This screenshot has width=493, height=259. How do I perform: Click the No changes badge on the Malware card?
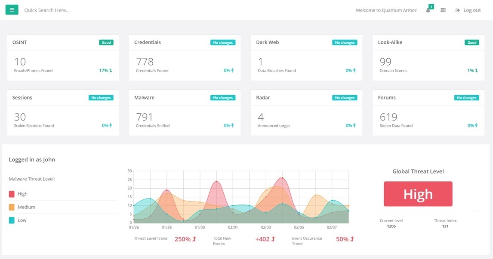(223, 97)
